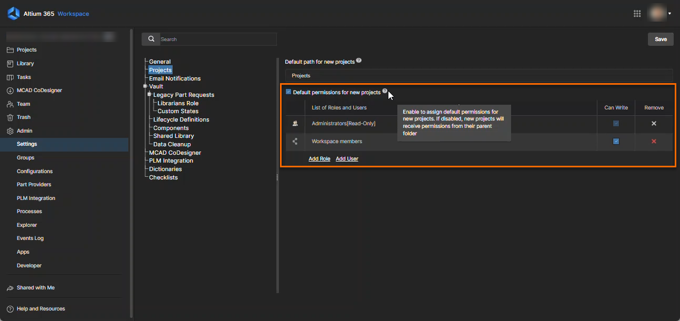Screen dimensions: 680x321
Task: Click the Projects folder icon in sidebar
Action: pyautogui.click(x=10, y=50)
